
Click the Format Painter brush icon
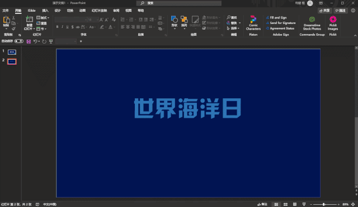[13, 28]
